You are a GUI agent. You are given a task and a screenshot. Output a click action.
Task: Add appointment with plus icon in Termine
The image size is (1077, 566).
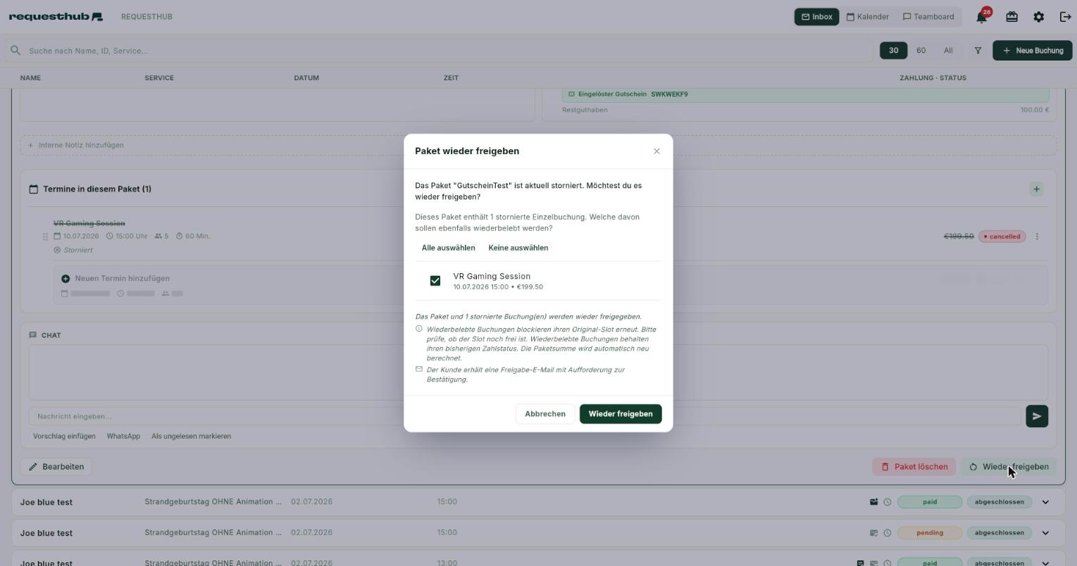pos(1036,189)
